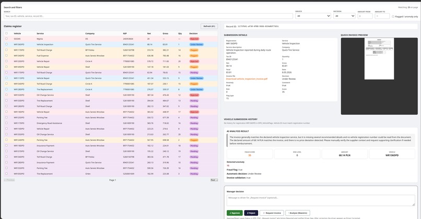Click the Request invoice button
This screenshot has height=219, width=421.
pos(272,213)
